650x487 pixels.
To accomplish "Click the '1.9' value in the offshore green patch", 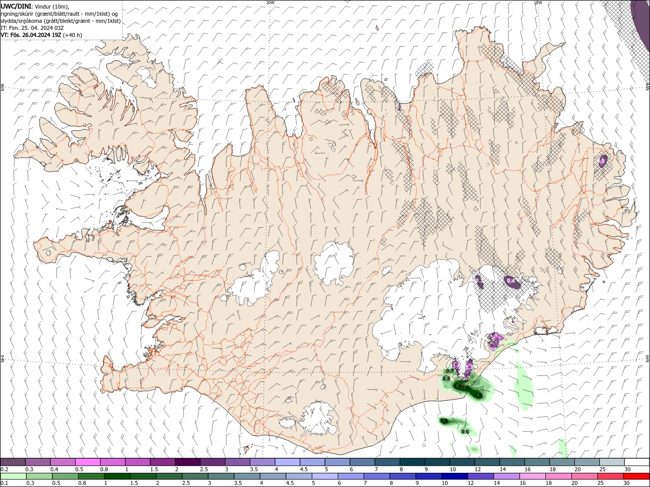I will pos(444,421).
